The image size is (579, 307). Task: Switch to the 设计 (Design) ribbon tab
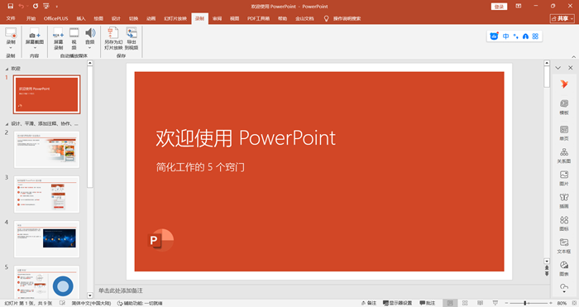point(116,18)
